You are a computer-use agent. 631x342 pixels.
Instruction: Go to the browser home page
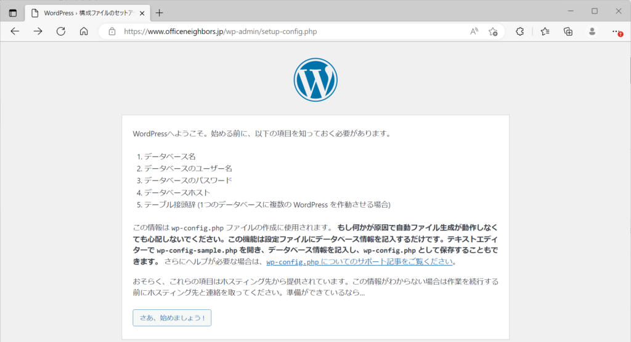pyautogui.click(x=84, y=31)
